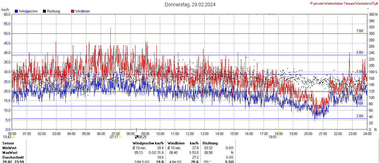The height and width of the screenshot is (163, 379).
Task: Click the 151 ° direction reading
Action: click(x=208, y=162)
